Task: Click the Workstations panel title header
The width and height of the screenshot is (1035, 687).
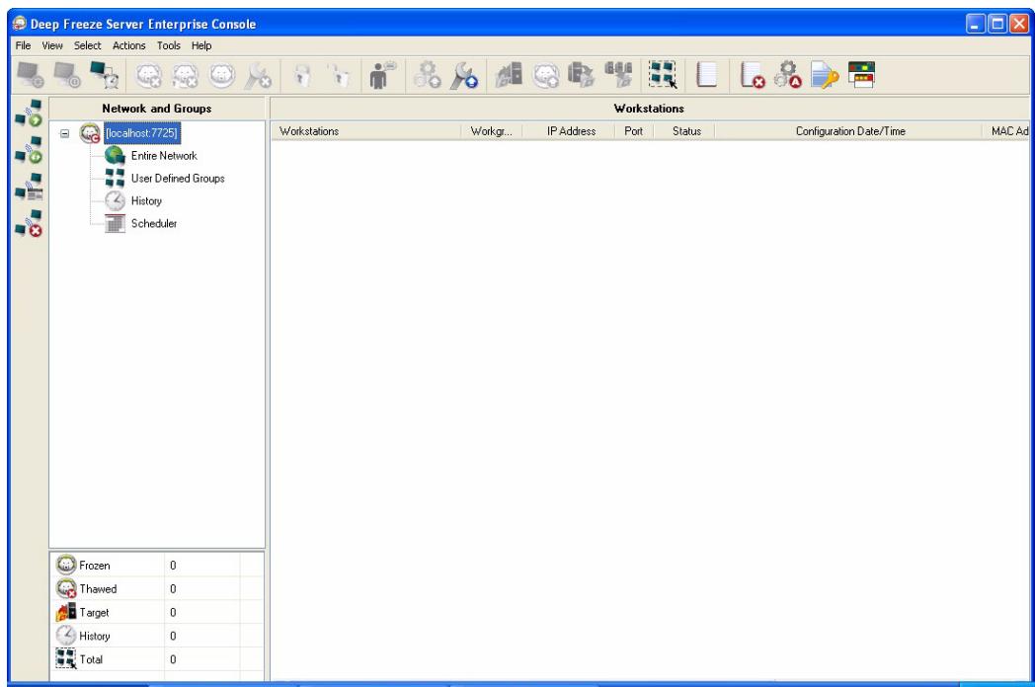Action: pos(649,109)
